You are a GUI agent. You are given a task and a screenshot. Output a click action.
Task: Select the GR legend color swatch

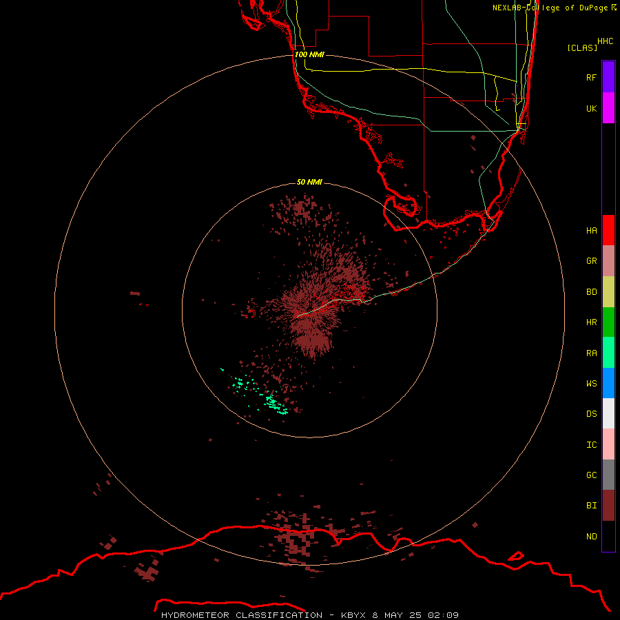pyautogui.click(x=608, y=261)
